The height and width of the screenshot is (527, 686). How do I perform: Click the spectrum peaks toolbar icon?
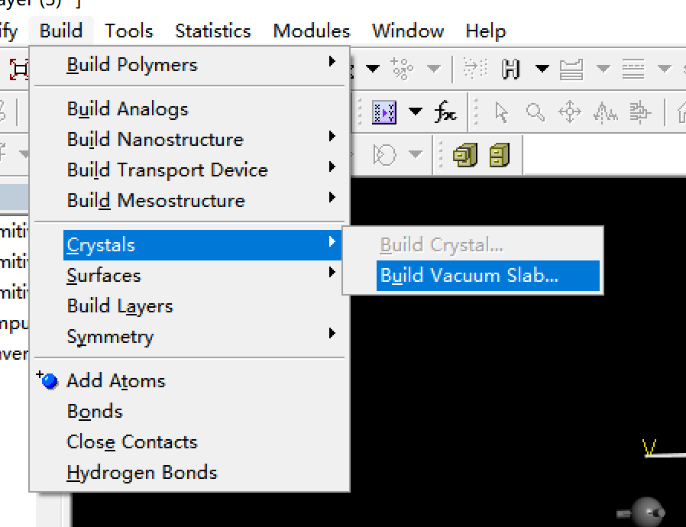coord(606,112)
